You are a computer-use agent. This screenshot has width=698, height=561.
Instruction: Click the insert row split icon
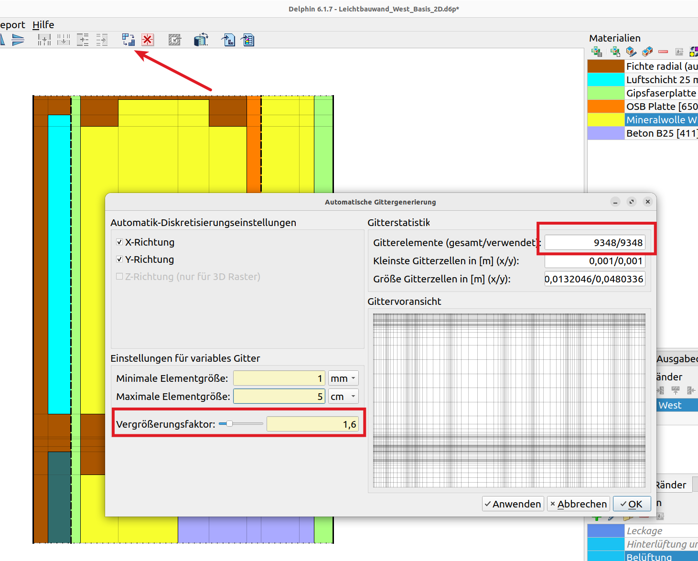[x=64, y=40]
